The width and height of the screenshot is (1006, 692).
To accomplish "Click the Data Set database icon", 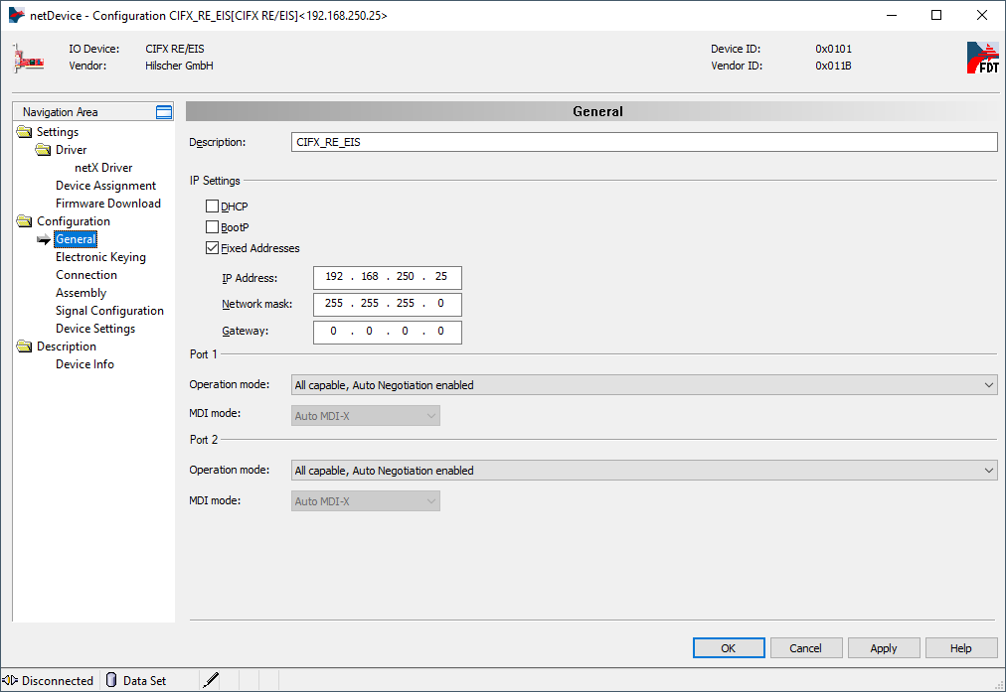I will click(111, 680).
